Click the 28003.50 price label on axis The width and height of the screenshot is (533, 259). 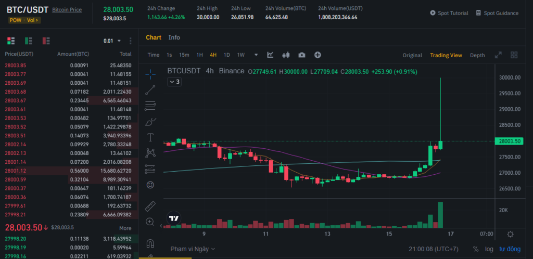(510, 141)
